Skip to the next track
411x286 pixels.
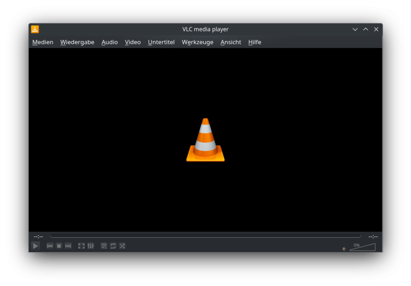coord(68,246)
